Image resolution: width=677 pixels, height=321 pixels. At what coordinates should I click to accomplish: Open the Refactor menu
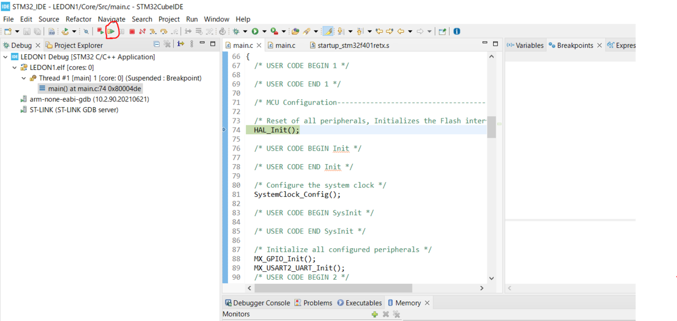point(78,19)
